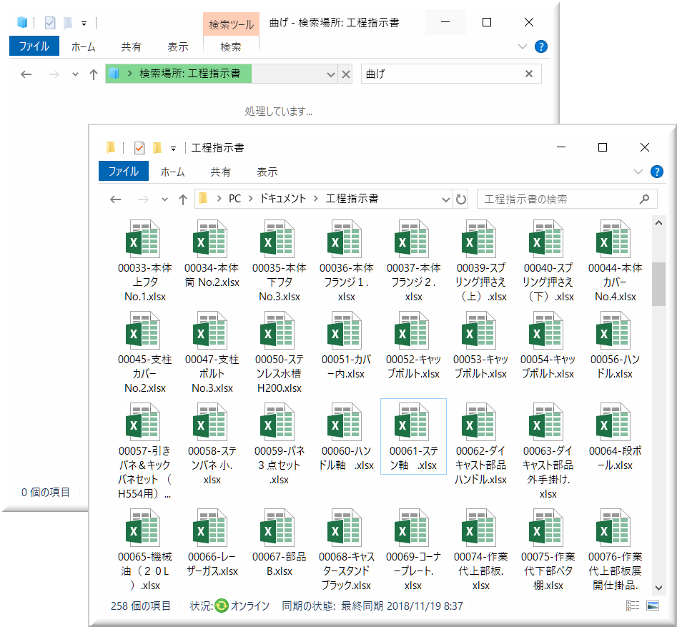Select file 00054-キャップボルト.xlsx

click(548, 345)
